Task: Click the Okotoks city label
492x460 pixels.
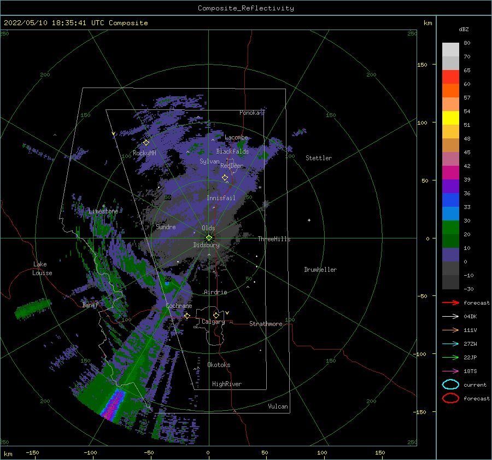Action: click(219, 365)
